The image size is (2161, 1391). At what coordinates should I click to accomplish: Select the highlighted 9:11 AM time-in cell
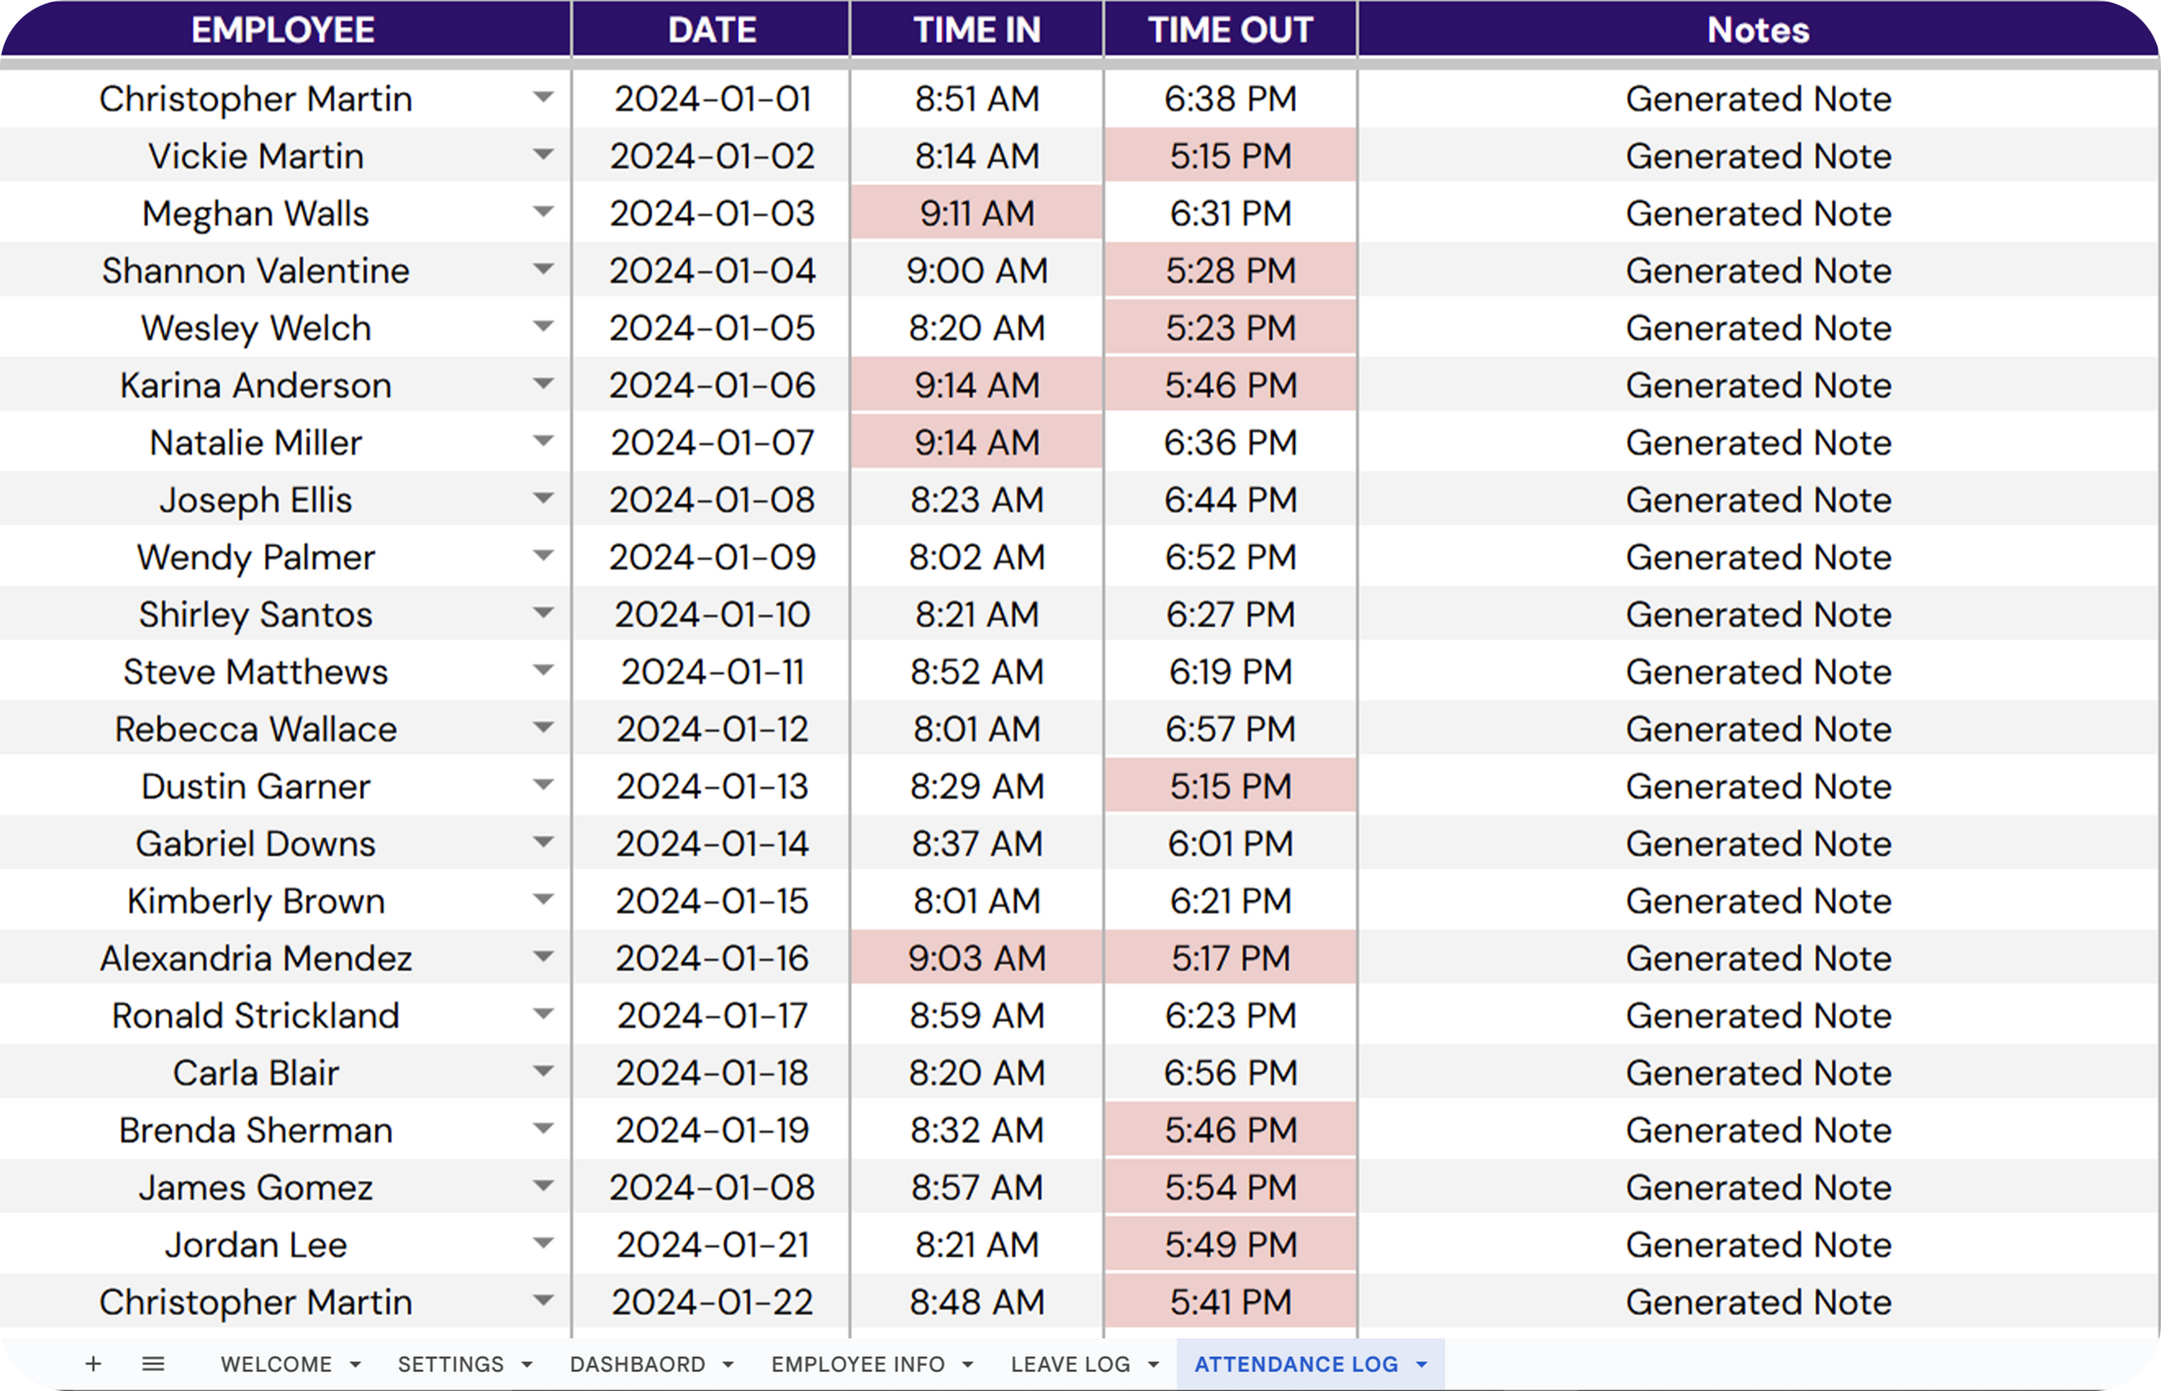tap(977, 214)
